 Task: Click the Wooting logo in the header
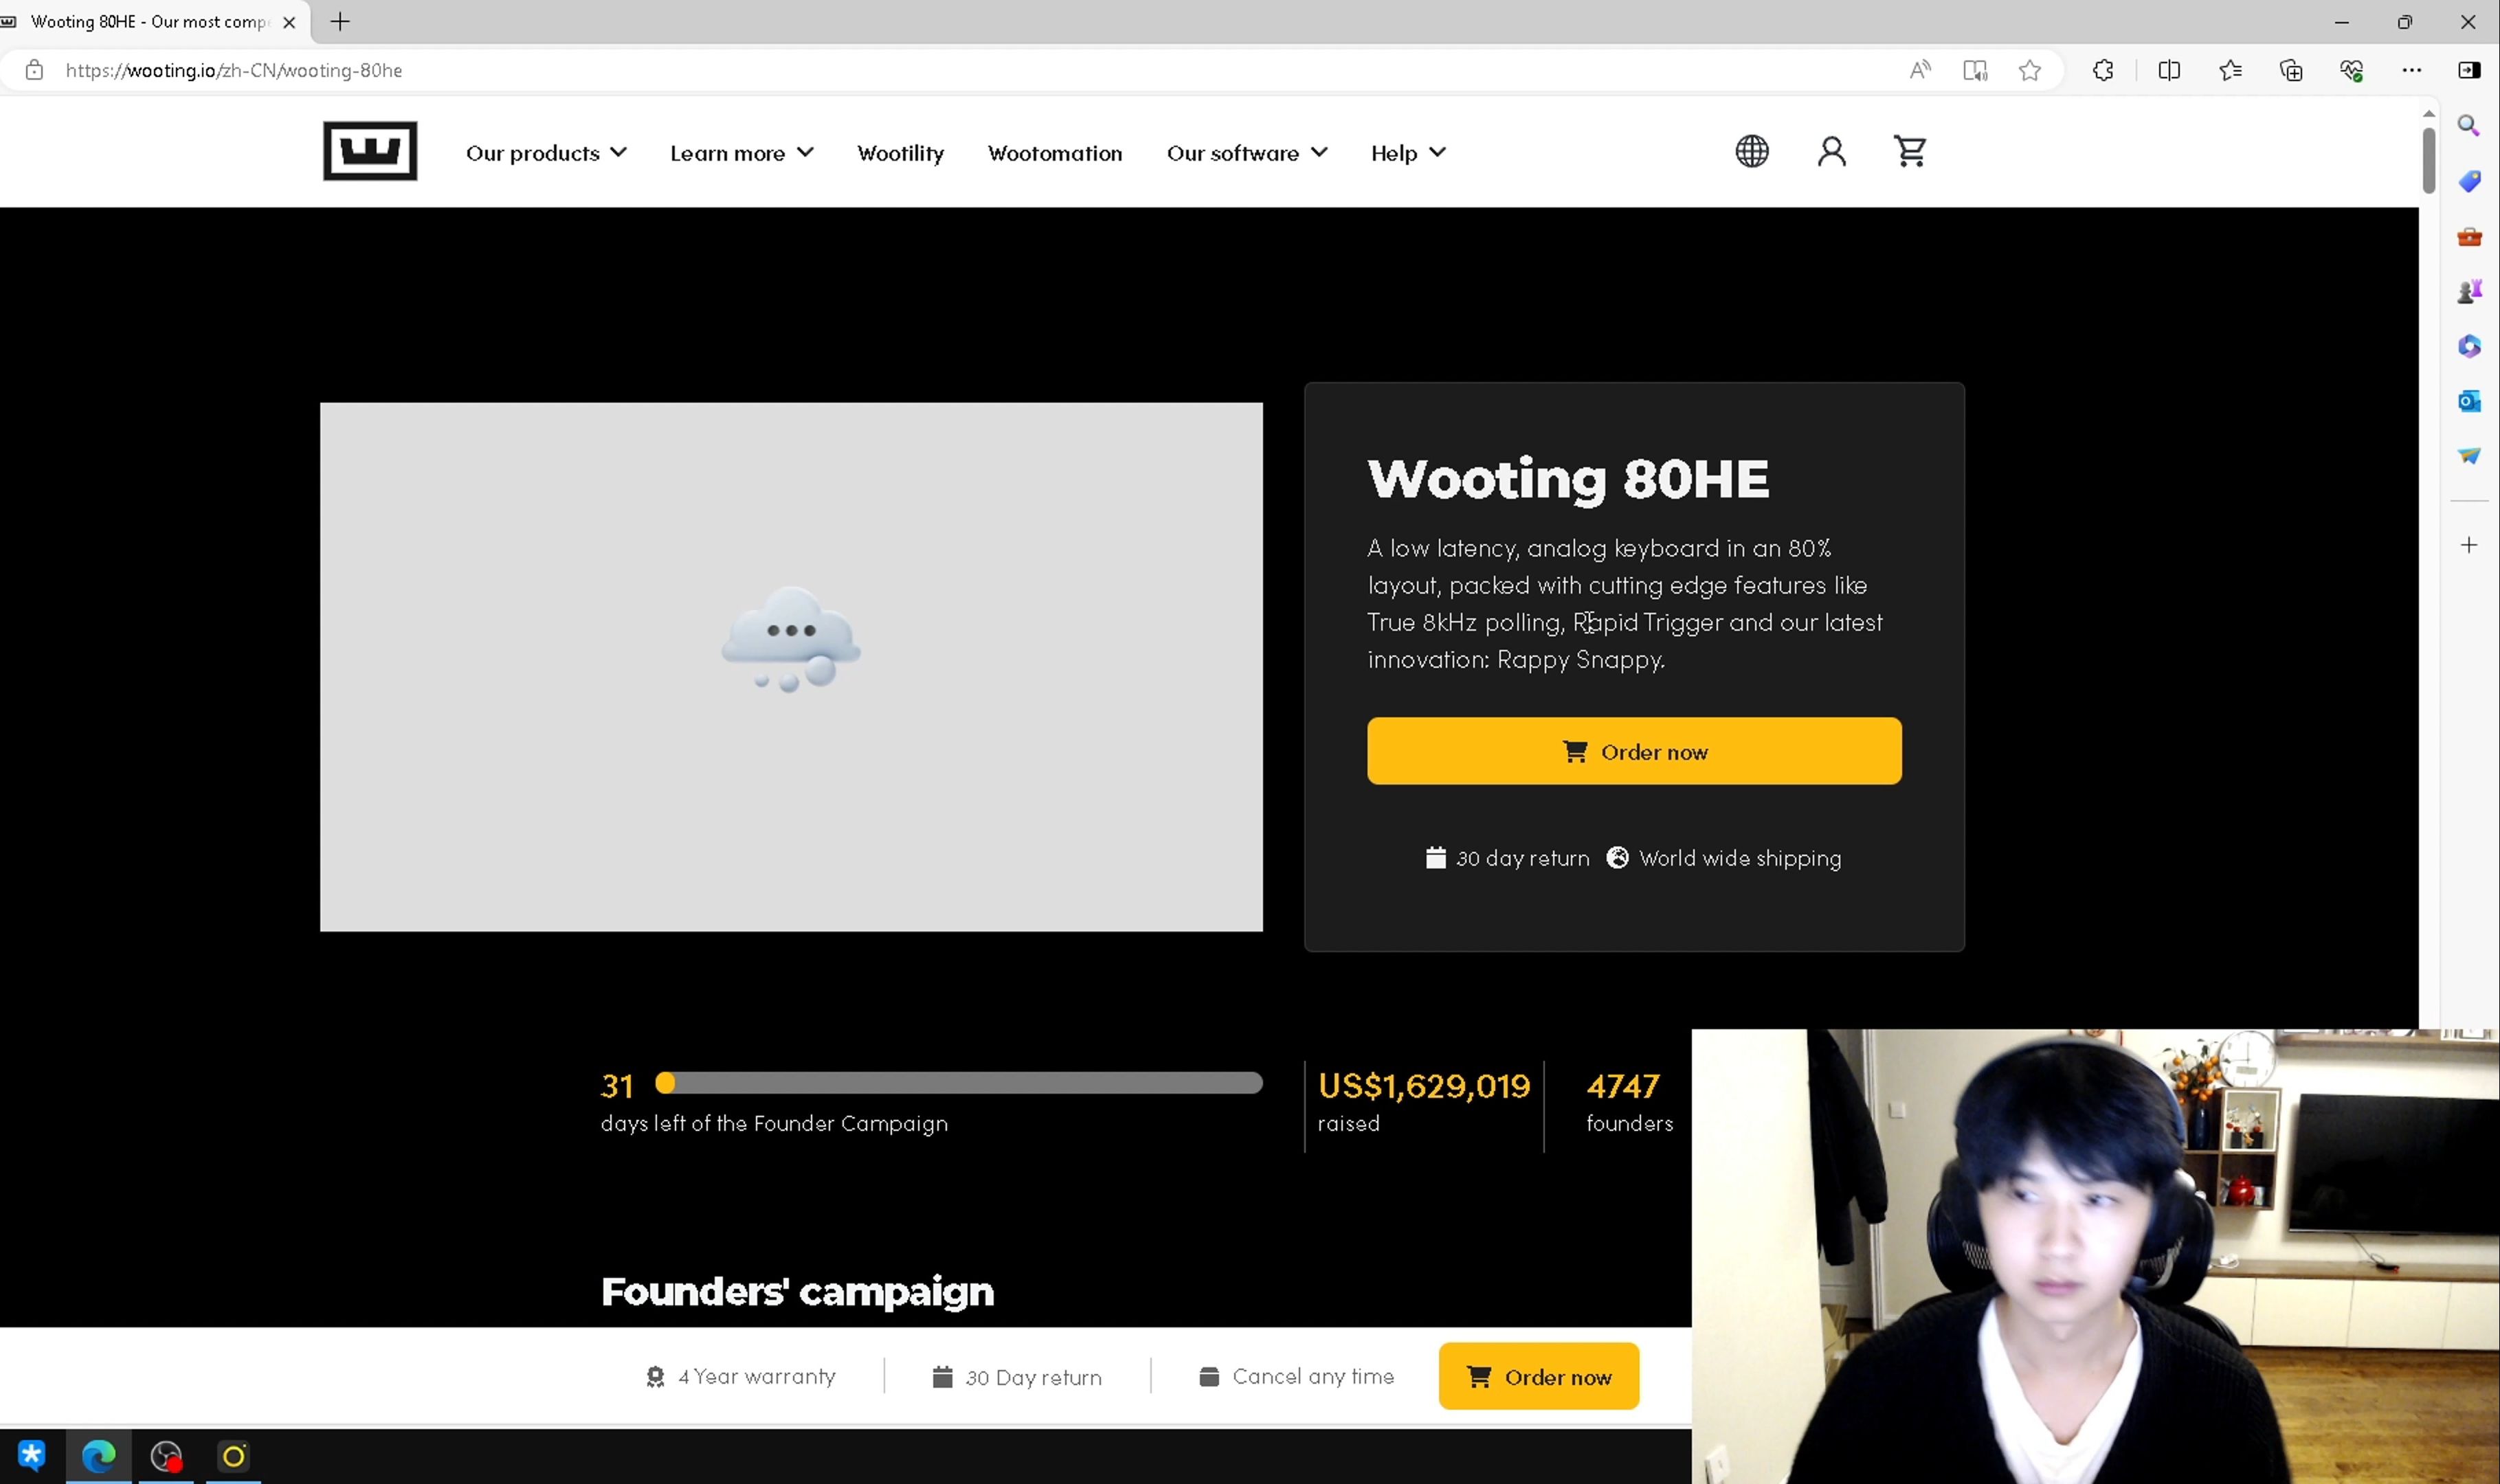pos(370,151)
